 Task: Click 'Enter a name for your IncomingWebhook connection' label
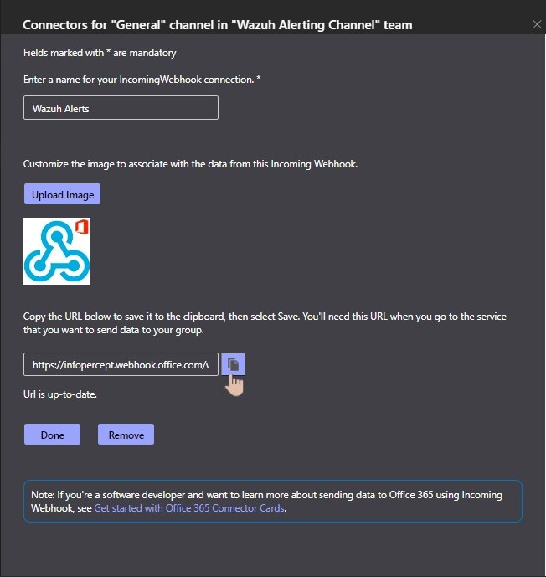142,80
